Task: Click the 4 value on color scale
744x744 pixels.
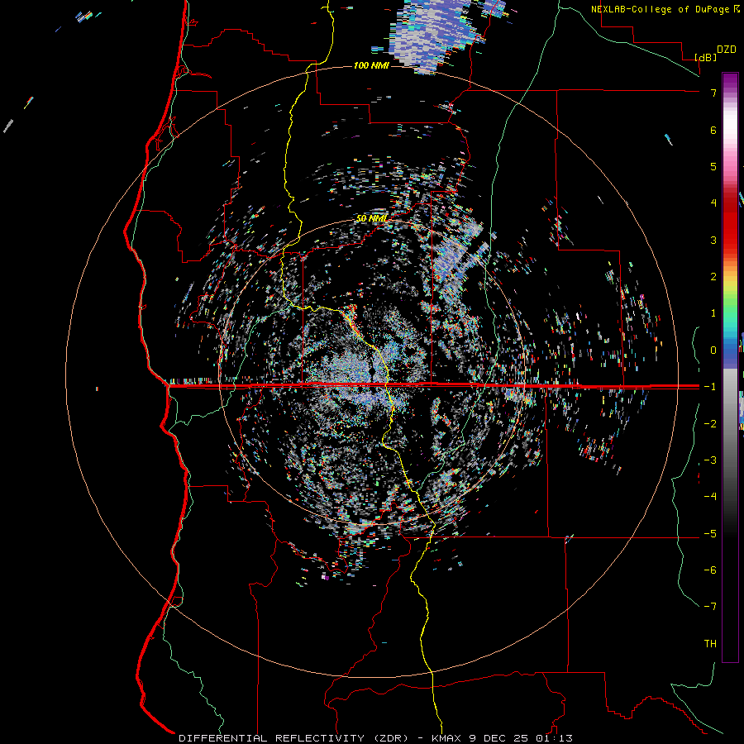Action: [x=713, y=203]
